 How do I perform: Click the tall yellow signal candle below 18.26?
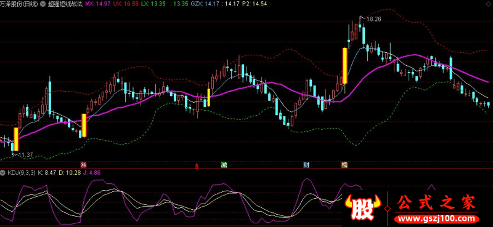point(345,66)
